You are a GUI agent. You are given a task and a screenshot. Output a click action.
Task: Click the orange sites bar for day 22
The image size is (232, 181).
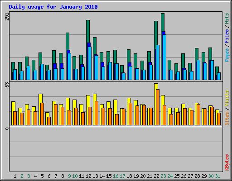[158, 107]
